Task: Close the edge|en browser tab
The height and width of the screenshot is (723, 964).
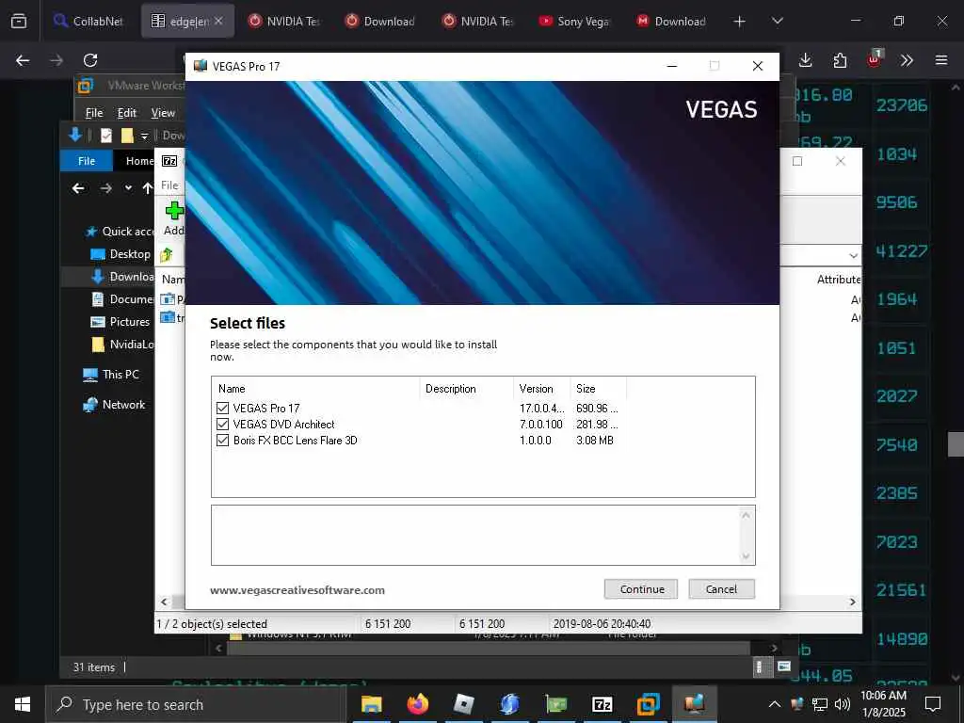Action: point(218,21)
